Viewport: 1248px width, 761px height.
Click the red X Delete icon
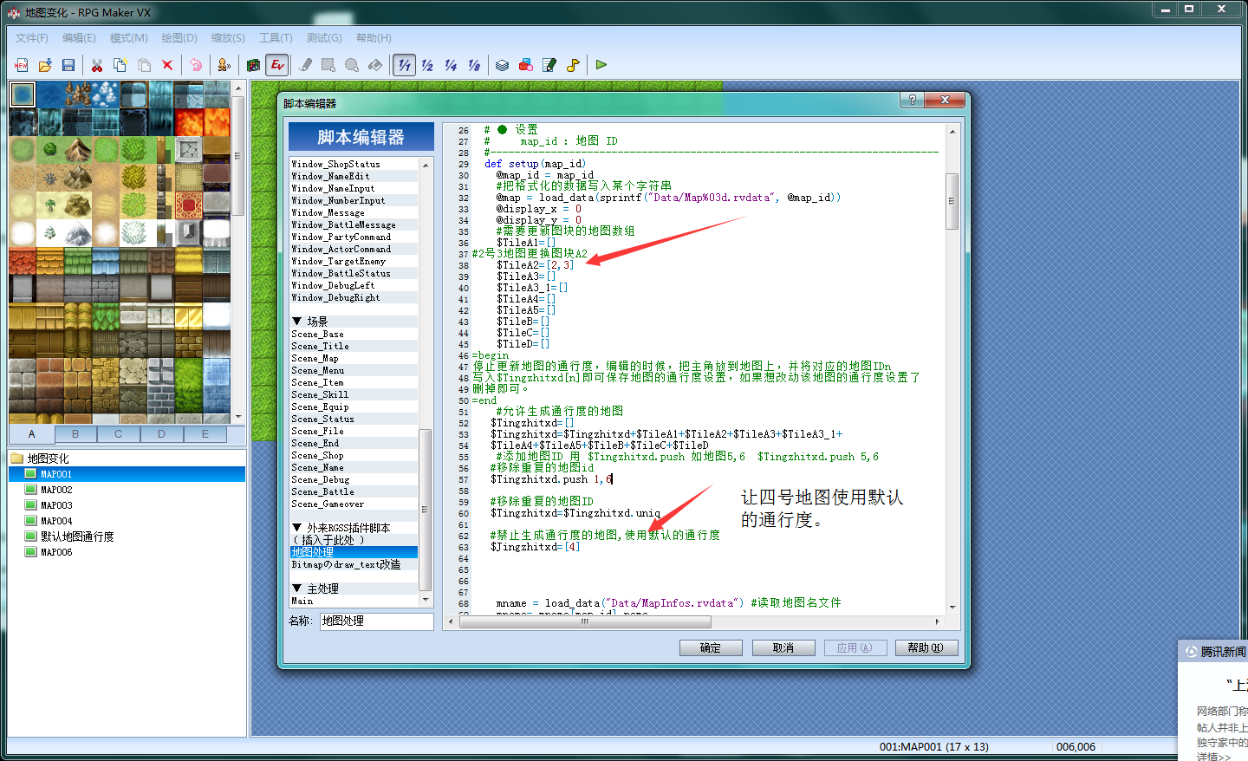click(167, 65)
